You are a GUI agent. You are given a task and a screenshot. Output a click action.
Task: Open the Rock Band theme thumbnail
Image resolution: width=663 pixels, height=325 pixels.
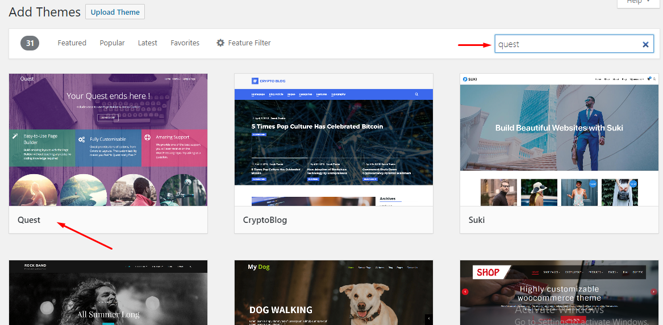click(109, 293)
